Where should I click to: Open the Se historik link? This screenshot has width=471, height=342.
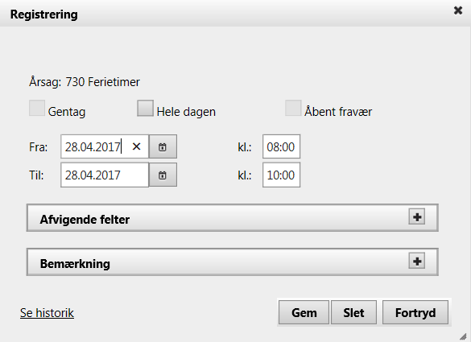coord(48,313)
